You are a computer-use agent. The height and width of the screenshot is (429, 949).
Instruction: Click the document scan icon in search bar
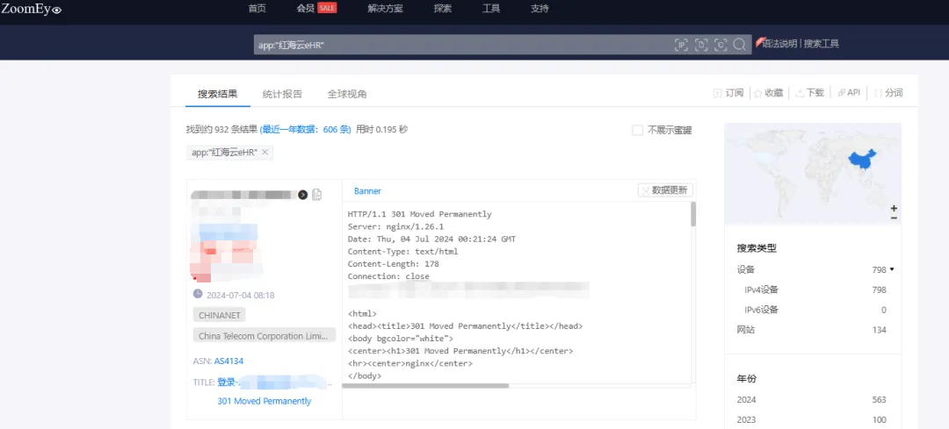[x=701, y=45]
